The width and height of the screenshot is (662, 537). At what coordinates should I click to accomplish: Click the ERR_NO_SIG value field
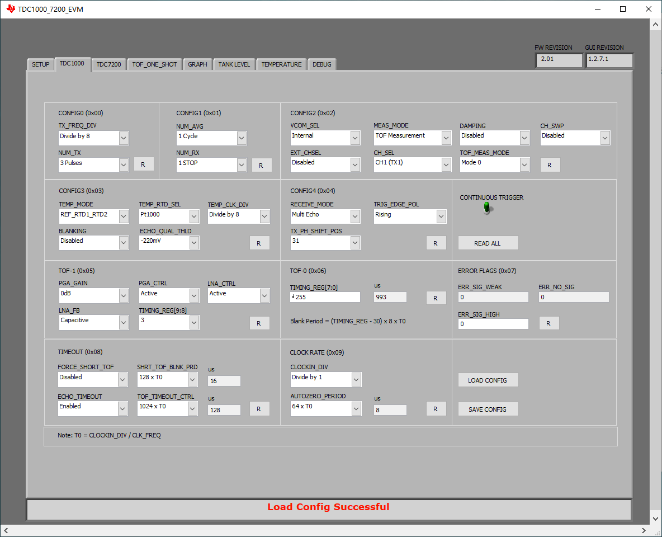point(574,297)
